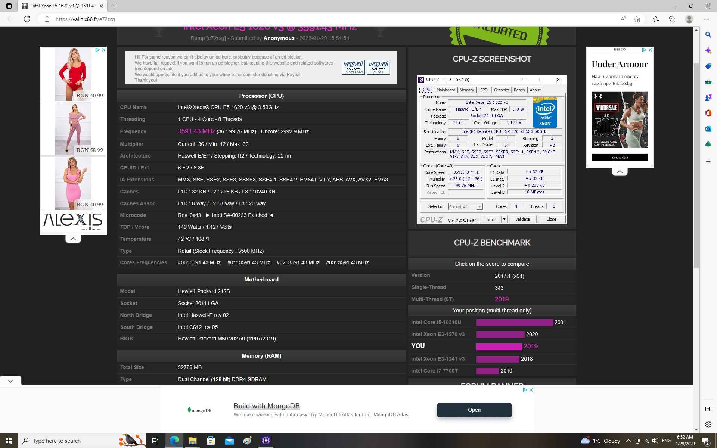
Task: Close the Intel Xeon E5 tab
Action: 101,6
